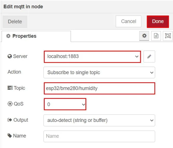Click the QoS badge icon
173x148 pixels.
10,104
